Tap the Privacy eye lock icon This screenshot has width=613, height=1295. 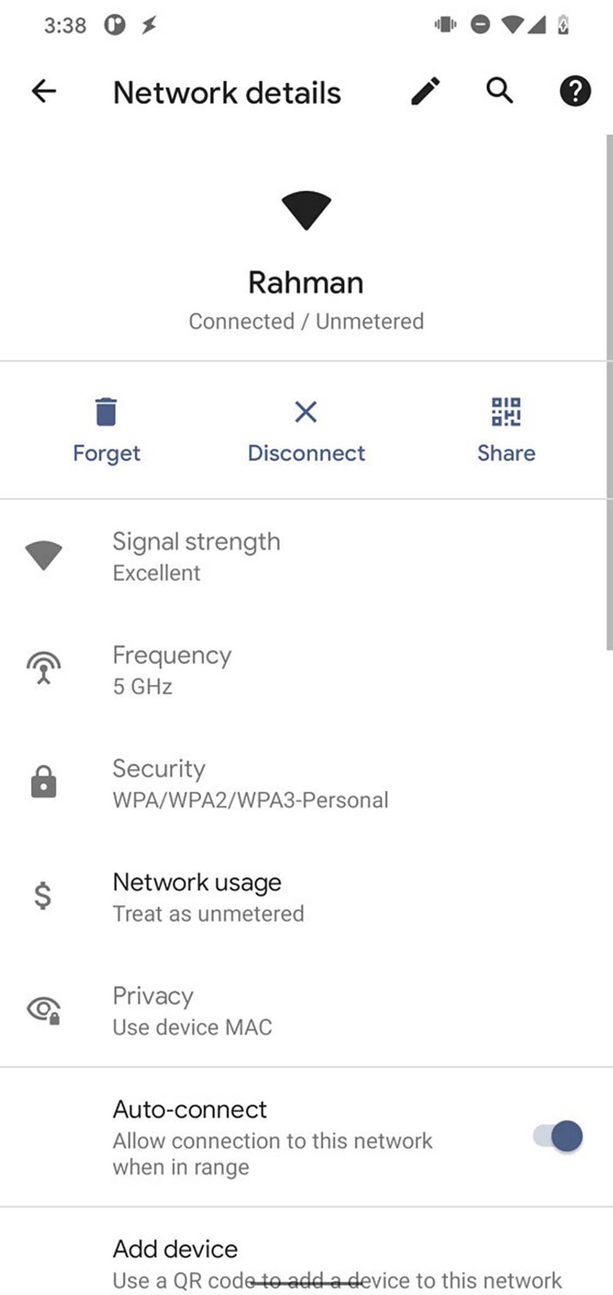tap(44, 1009)
